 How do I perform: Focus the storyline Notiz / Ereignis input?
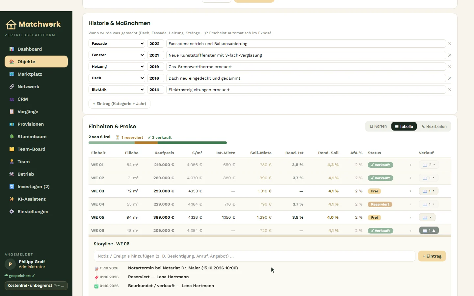coord(254,256)
